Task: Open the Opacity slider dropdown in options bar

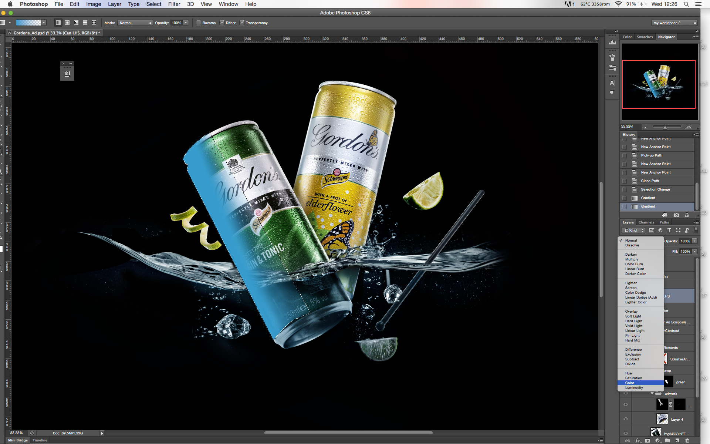Action: pyautogui.click(x=186, y=23)
